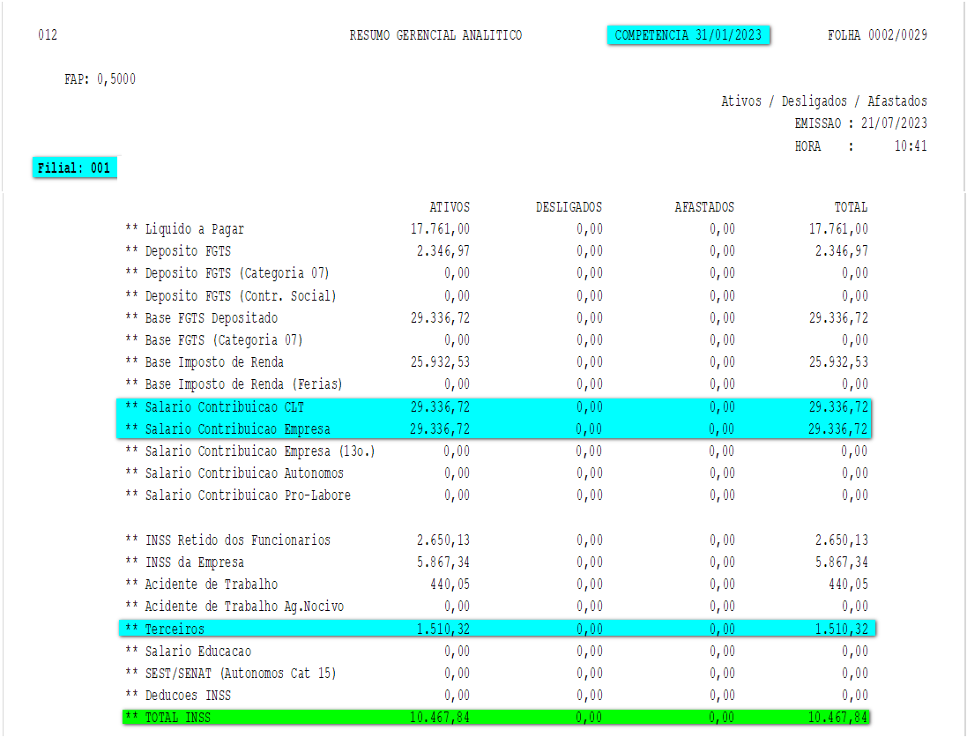Click the Base Imposto de Renda (Ferias) label

(234, 384)
